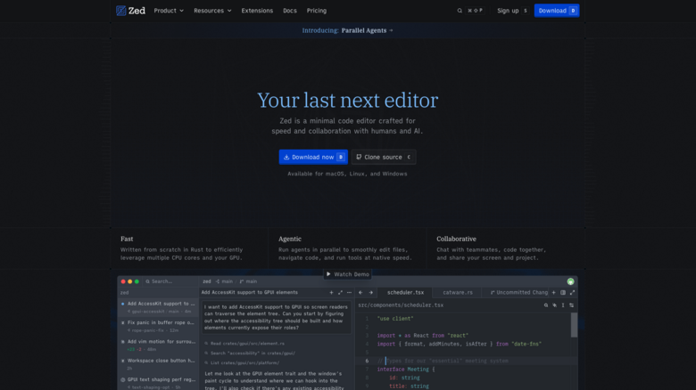Open the editor controls sliders icon

point(572,305)
